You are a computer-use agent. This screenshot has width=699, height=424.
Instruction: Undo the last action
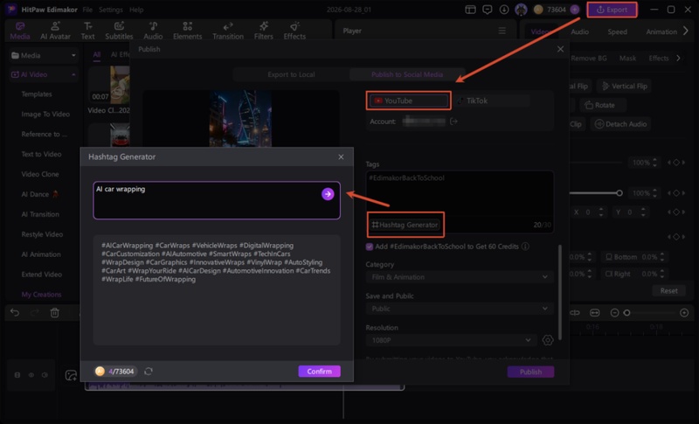tap(15, 313)
